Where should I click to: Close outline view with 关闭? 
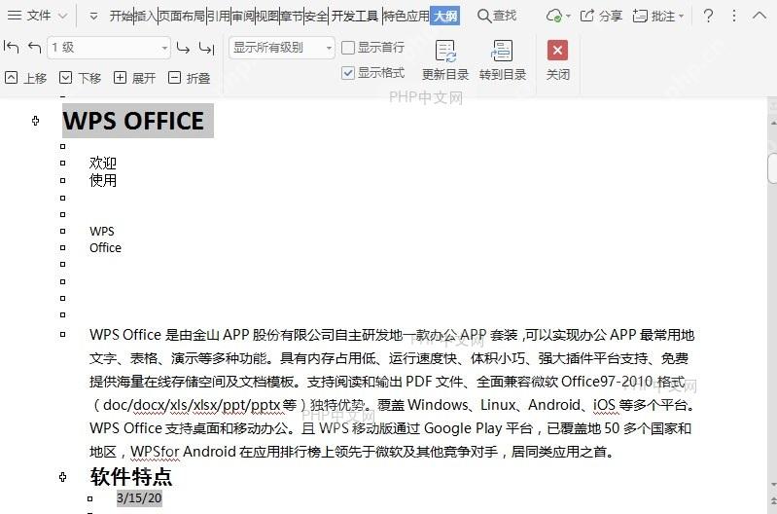pyautogui.click(x=557, y=60)
